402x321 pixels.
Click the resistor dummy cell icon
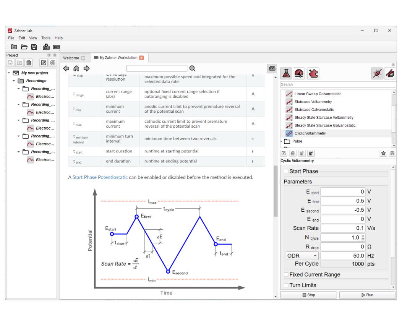[377, 73]
